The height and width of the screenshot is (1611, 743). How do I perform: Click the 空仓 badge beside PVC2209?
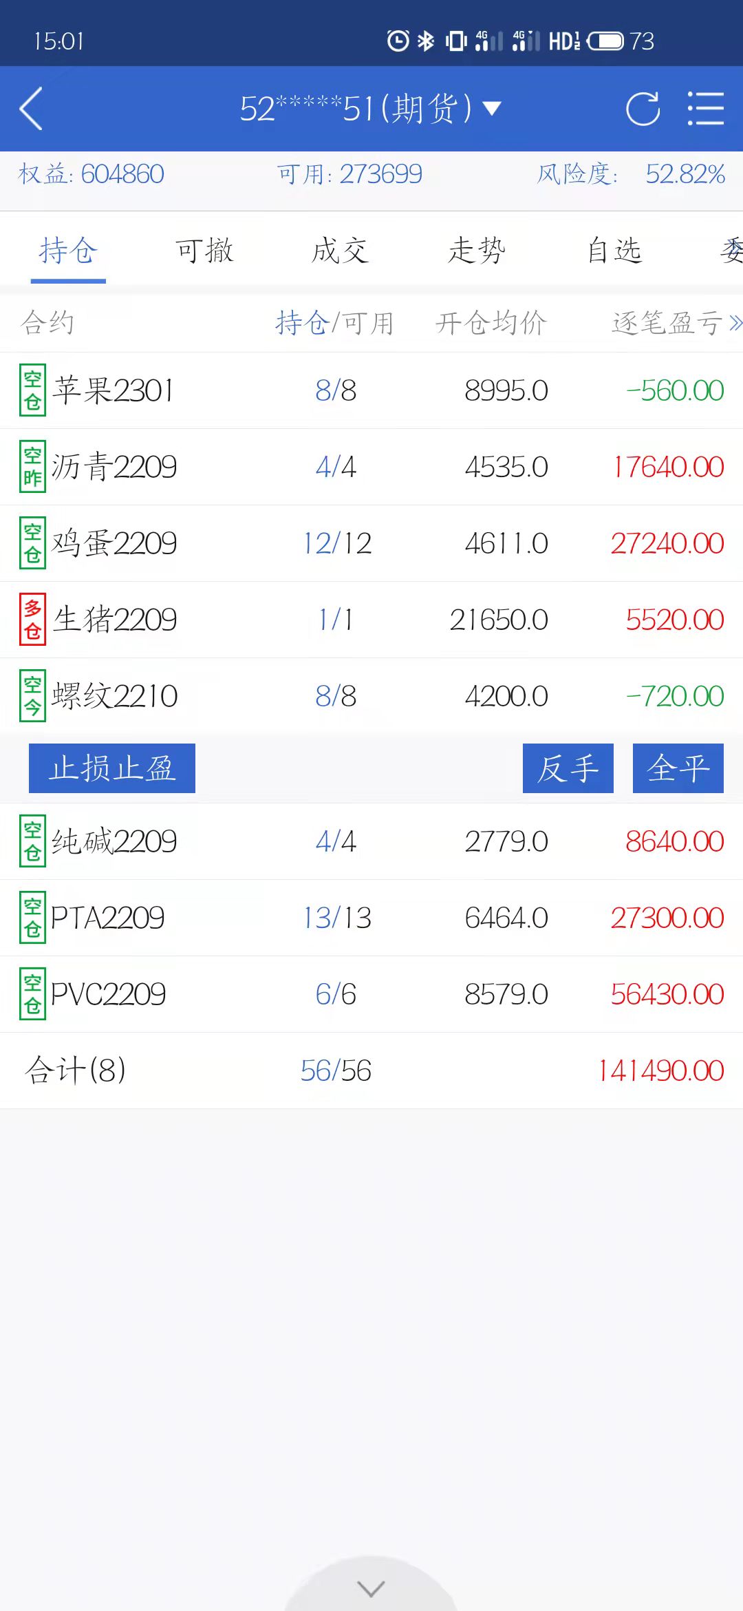[x=32, y=994]
